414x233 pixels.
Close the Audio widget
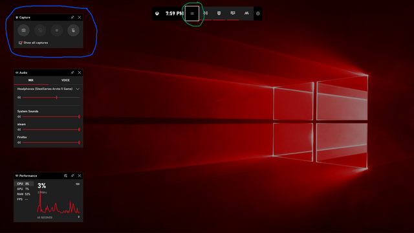click(x=80, y=72)
